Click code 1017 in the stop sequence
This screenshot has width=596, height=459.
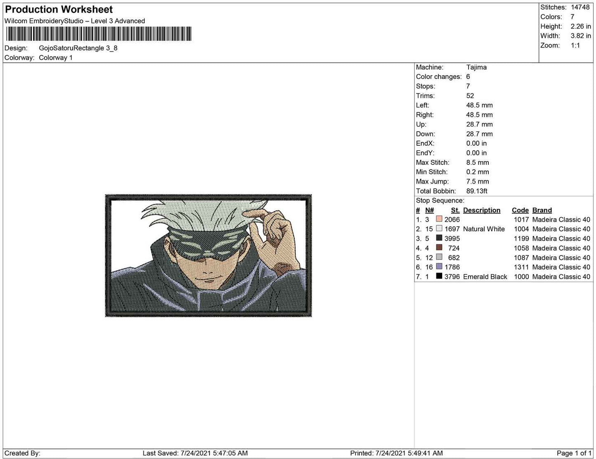tap(521, 220)
